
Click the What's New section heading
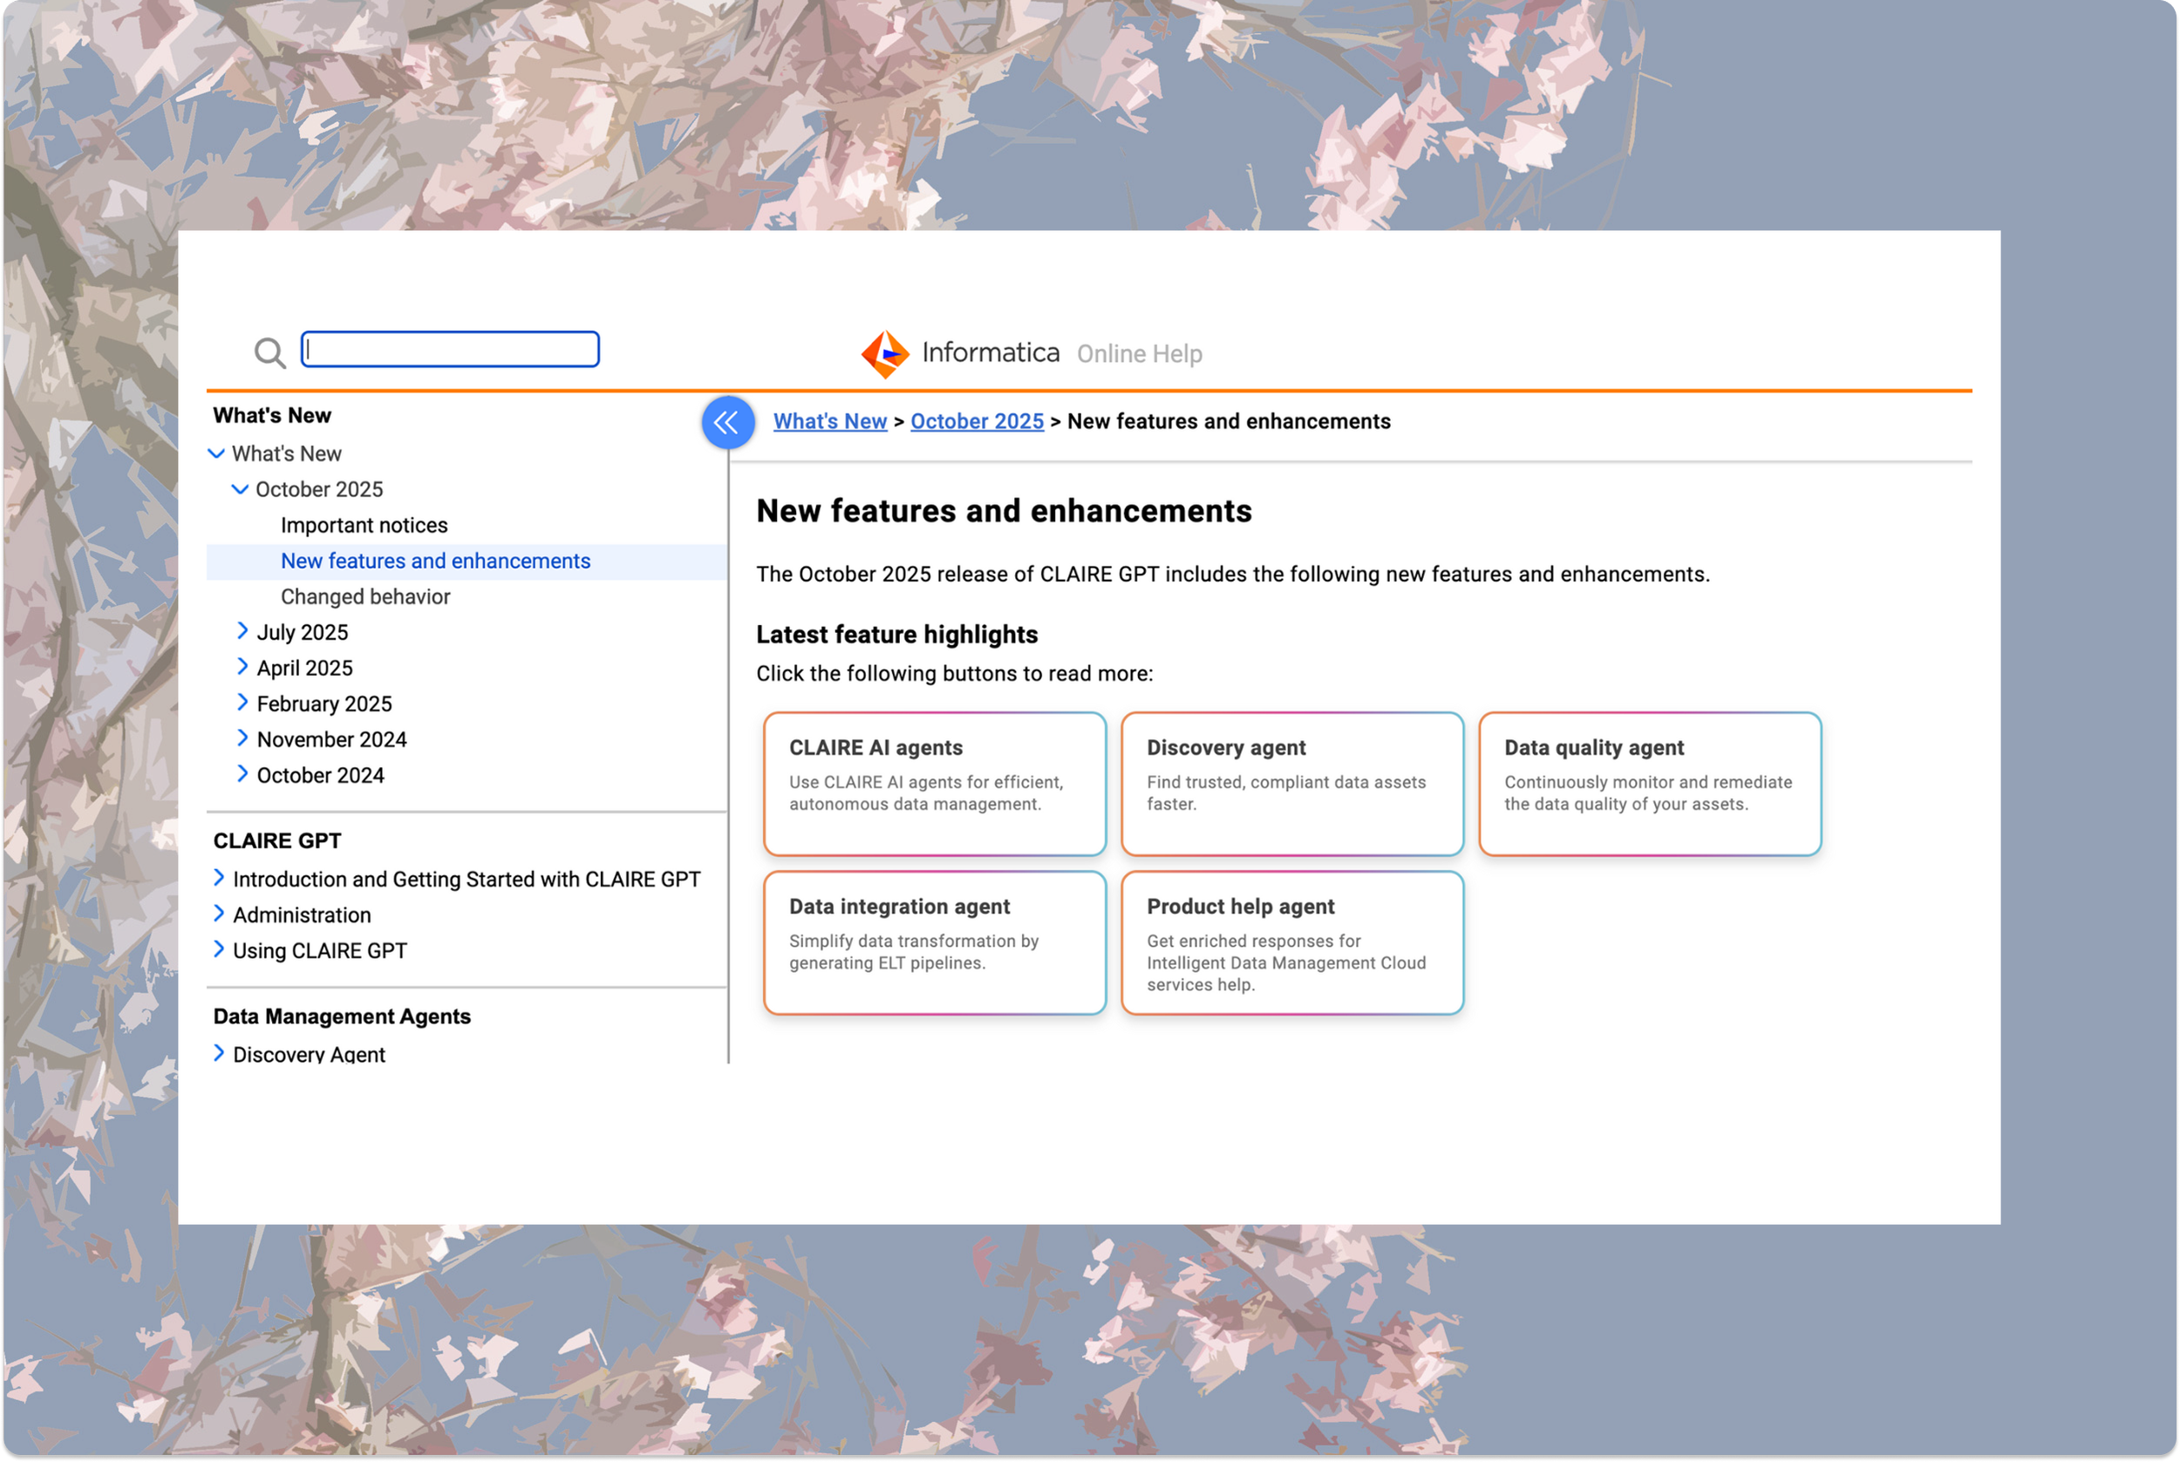point(272,416)
